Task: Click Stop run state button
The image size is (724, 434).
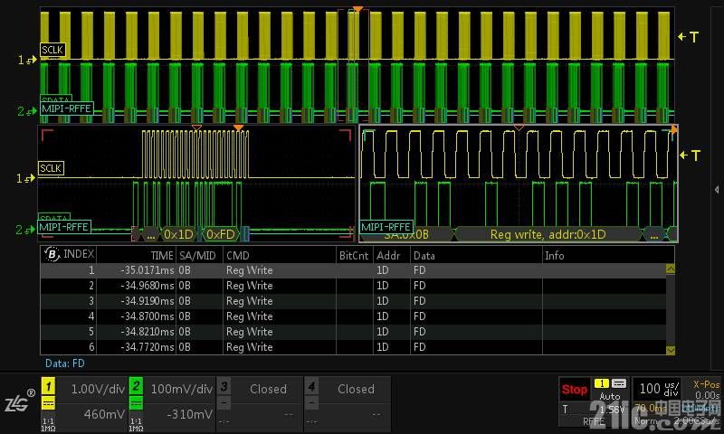Action: (x=575, y=390)
